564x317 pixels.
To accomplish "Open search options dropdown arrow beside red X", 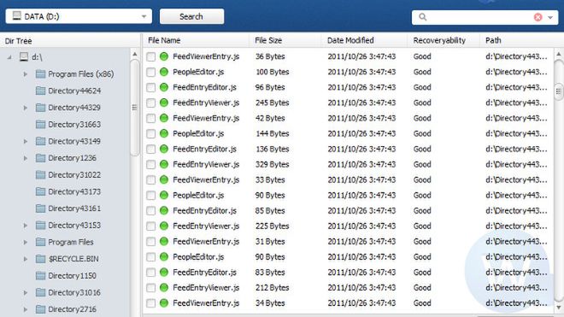I will point(550,17).
